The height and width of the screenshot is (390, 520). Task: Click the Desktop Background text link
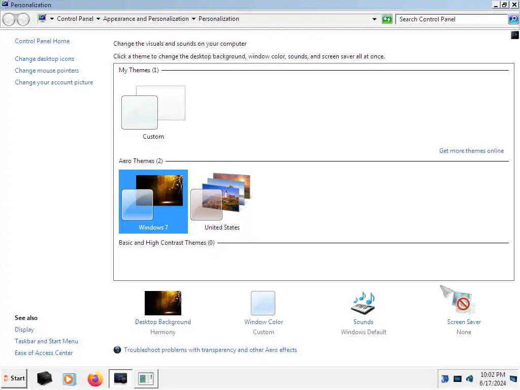(x=163, y=321)
